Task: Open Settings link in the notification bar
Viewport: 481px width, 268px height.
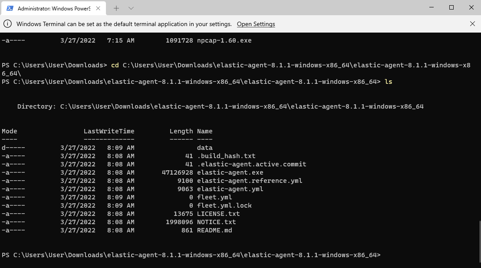Action: [x=256, y=24]
